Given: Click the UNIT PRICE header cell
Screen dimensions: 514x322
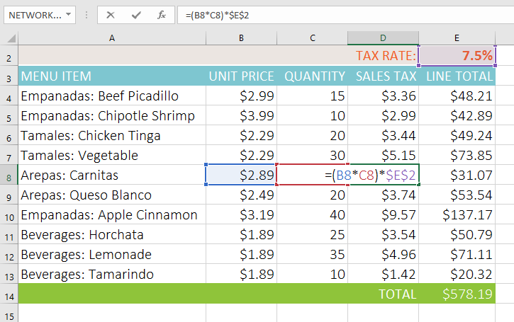Looking at the screenshot, I should 241,76.
